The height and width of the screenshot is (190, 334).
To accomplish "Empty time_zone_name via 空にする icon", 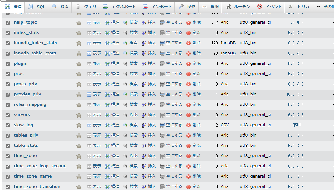I will click(170, 176).
